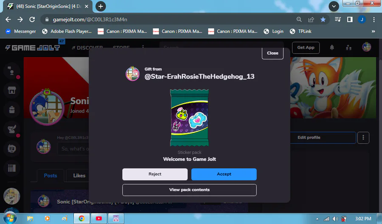Open the zoom icon in address bar
Viewport: 382px width, 224px height.
299,20
